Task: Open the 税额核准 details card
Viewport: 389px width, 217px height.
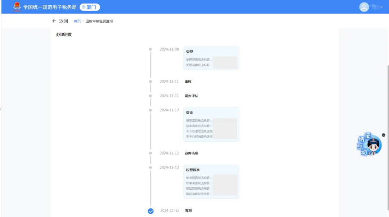Action: 211,181
